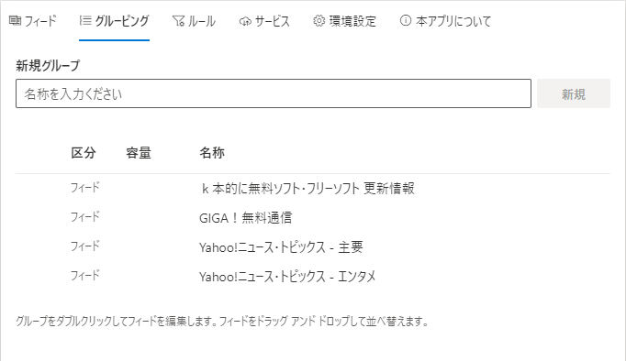
Task: Select the GIGA！無料通信 feed row
Action: [313, 217]
